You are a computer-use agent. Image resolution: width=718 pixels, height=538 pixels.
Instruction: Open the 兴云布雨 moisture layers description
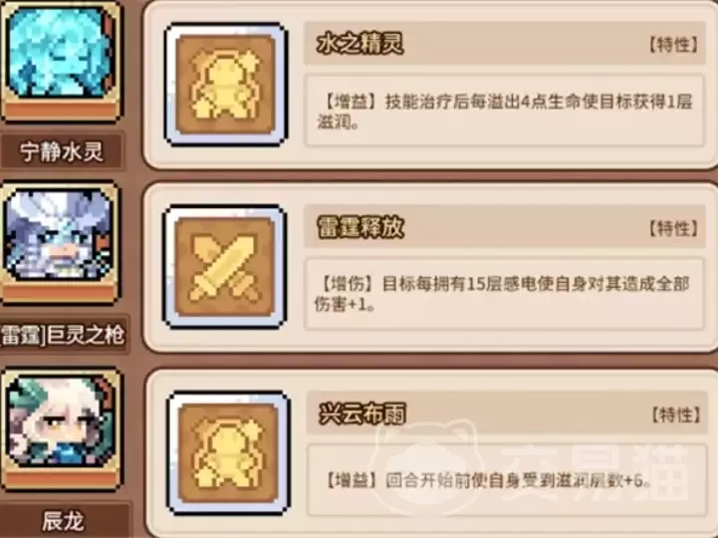click(507, 480)
